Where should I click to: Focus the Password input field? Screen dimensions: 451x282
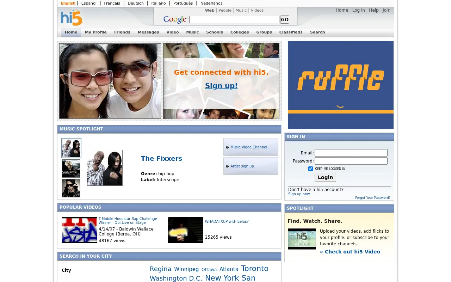tap(351, 161)
